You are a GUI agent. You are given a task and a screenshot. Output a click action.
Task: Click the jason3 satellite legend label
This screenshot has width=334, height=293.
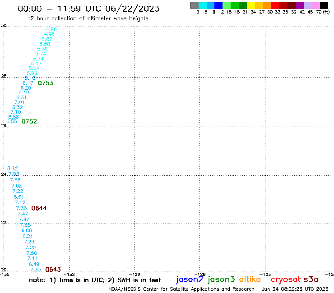pos(221,279)
